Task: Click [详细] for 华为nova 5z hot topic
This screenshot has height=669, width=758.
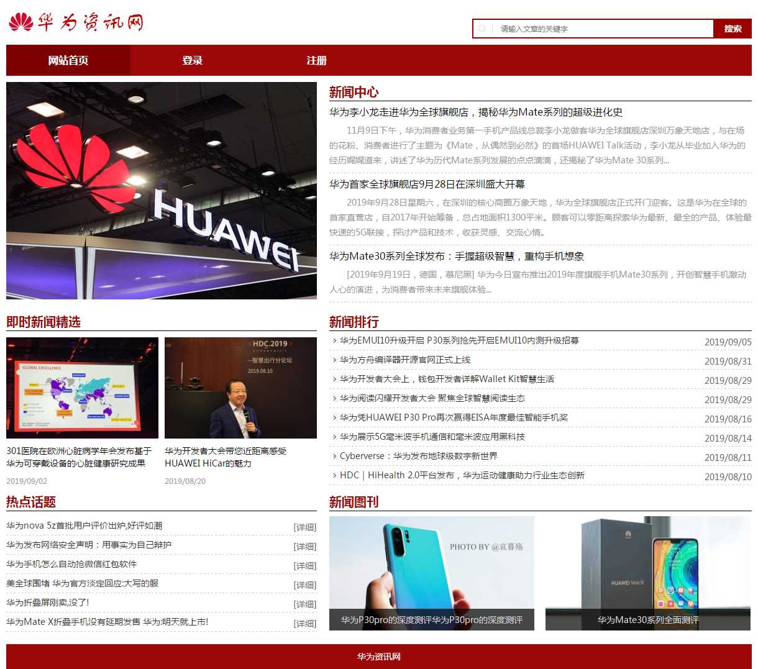Action: 304,527
